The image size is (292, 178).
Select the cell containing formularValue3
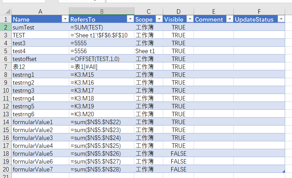[40, 138]
